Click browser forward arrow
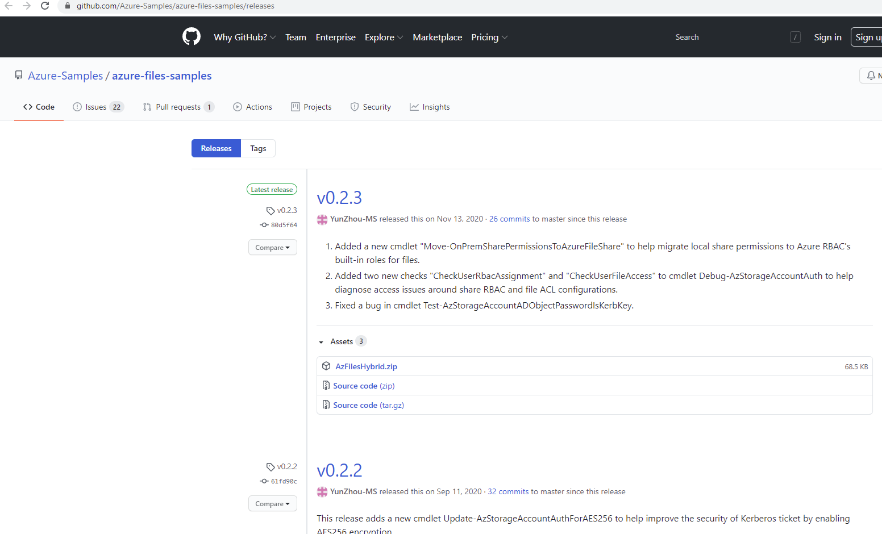The image size is (882, 534). point(27,6)
